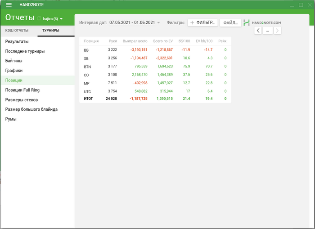The image size is (315, 229).
Task: Select the UTG position row
Action: point(155,91)
